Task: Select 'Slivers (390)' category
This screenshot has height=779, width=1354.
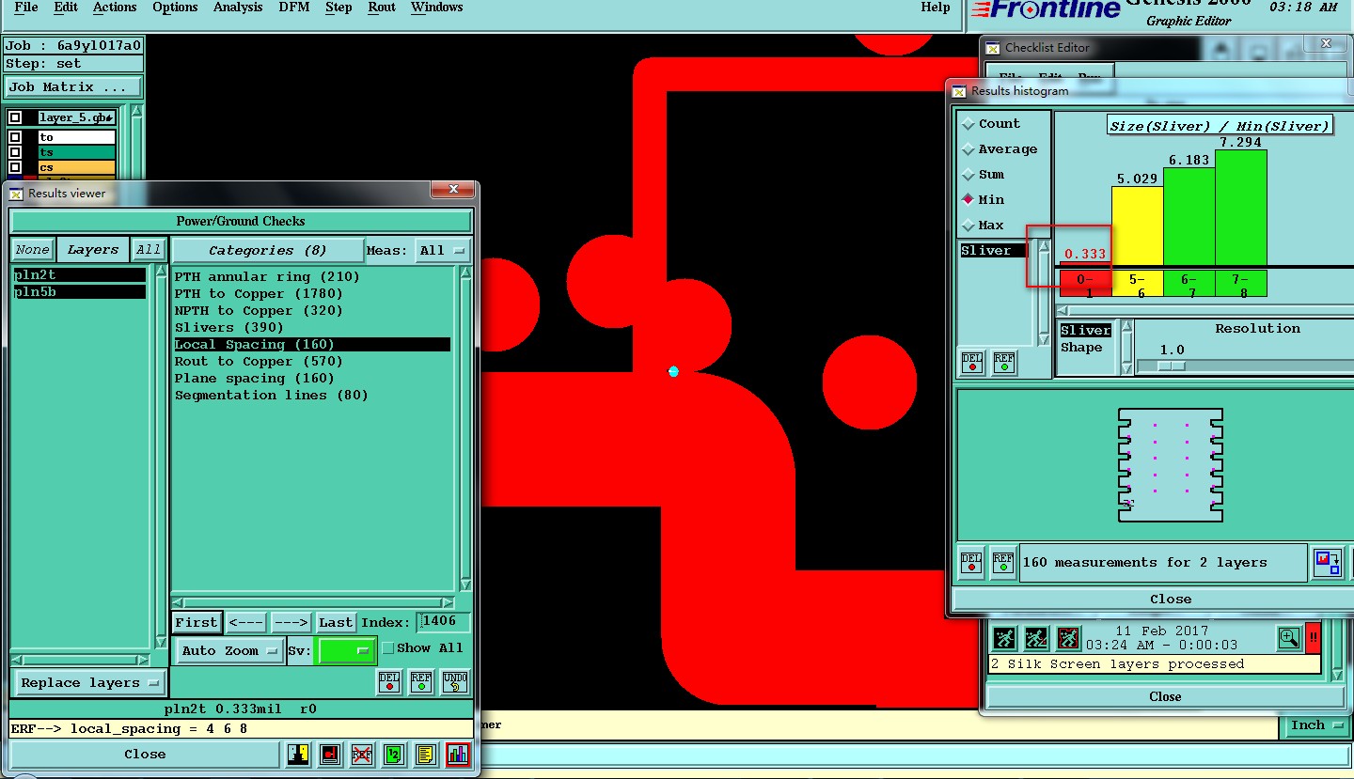Action: (229, 328)
